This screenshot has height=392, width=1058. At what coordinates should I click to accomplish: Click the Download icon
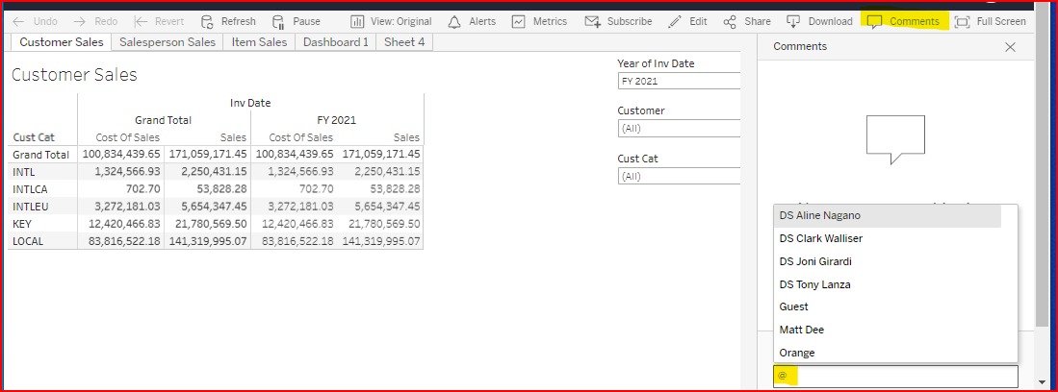pos(793,21)
